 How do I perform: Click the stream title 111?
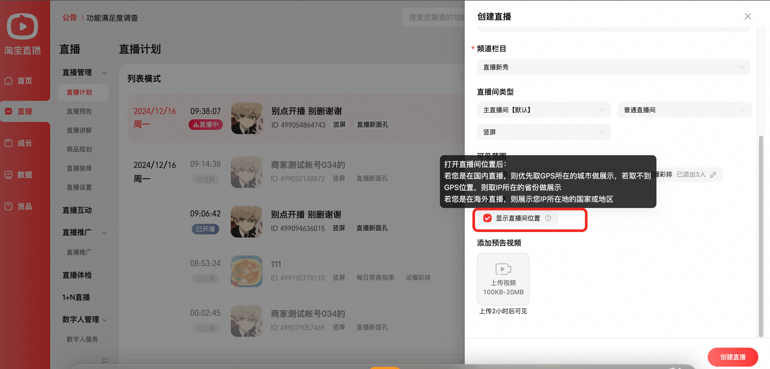pos(276,264)
